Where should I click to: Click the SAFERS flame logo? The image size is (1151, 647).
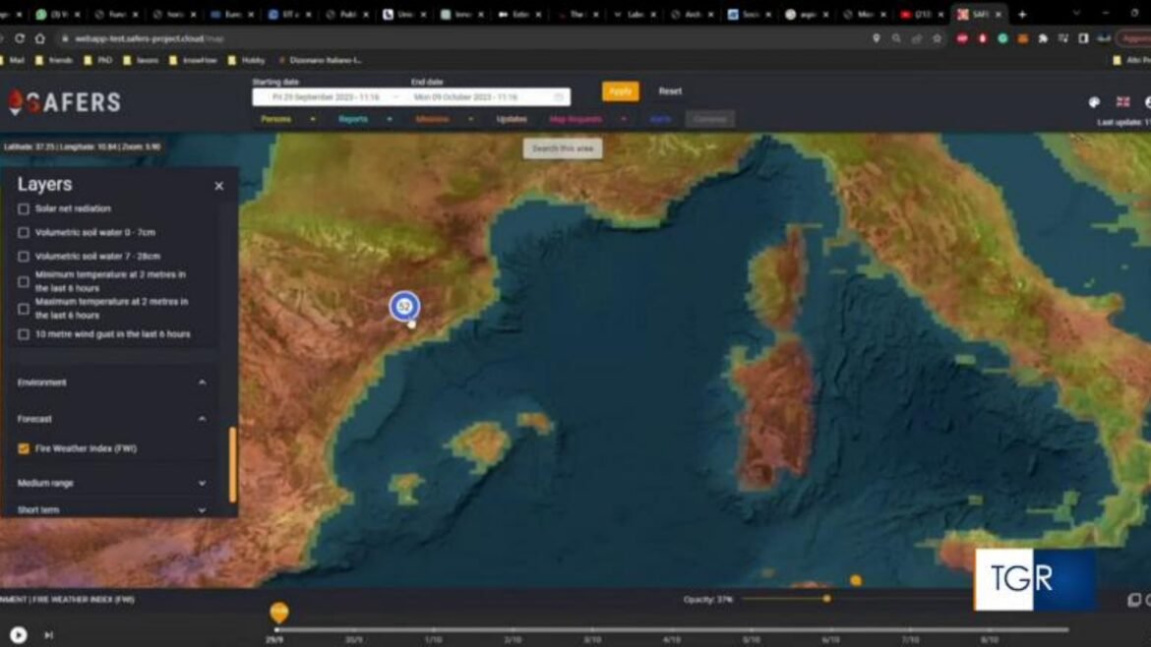[x=16, y=102]
